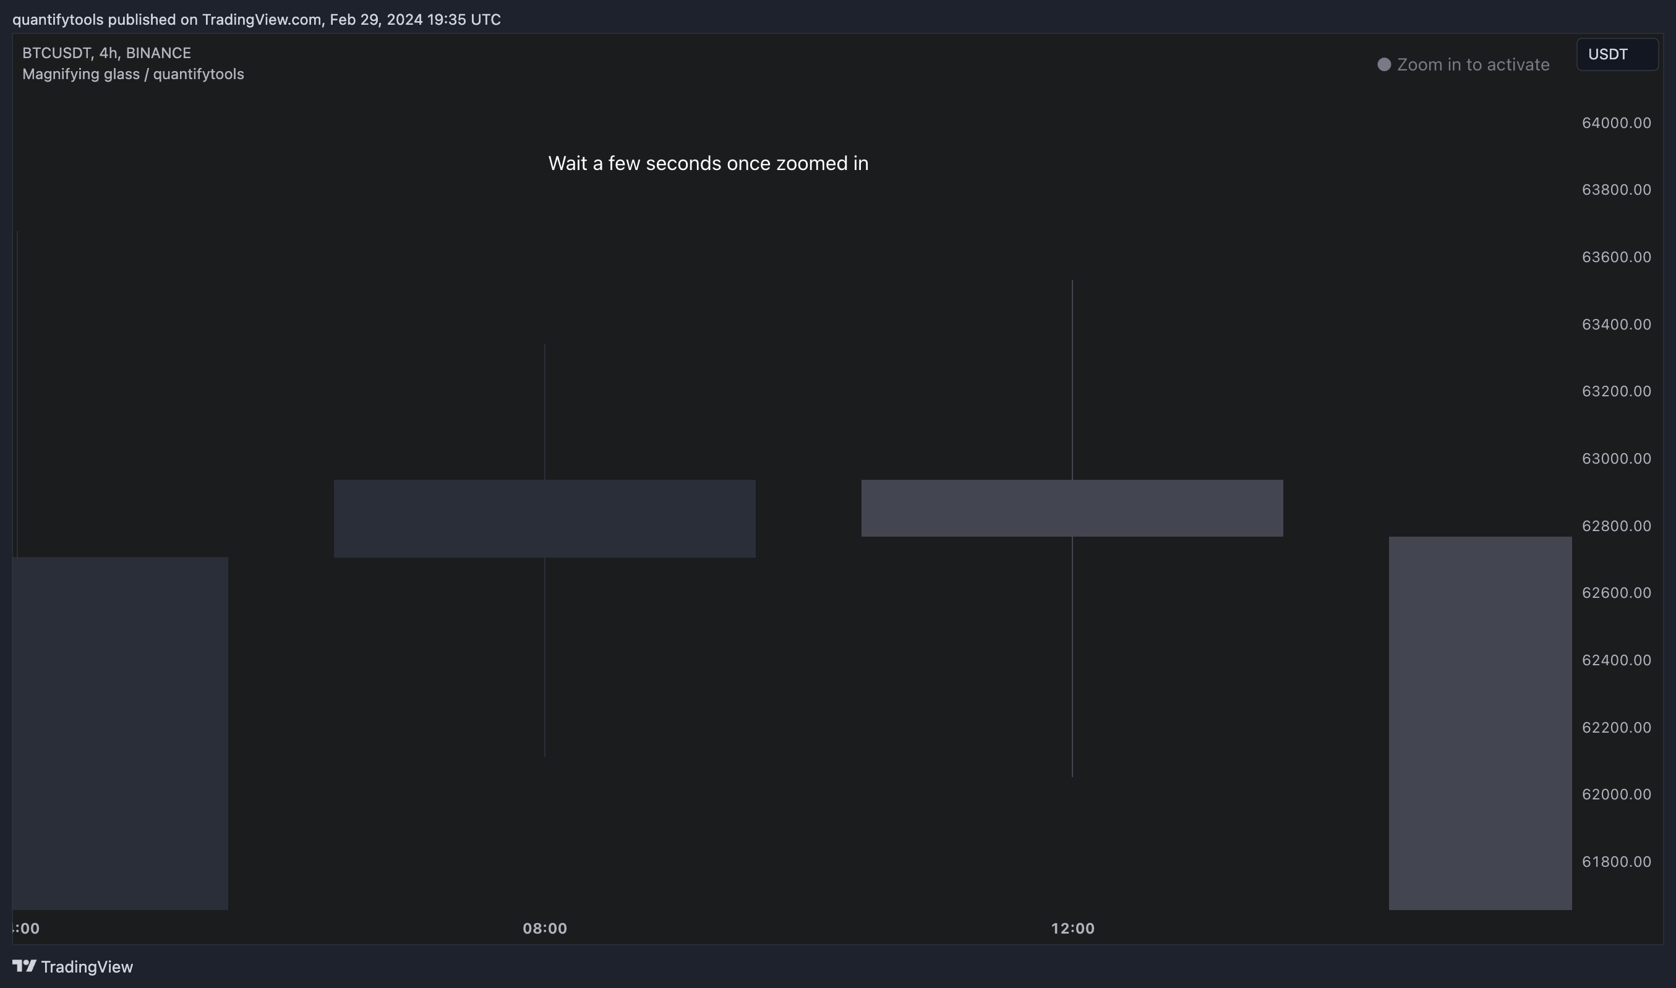Click the quantifytools published on TradingView.com header
Viewport: 1676px width, 988px height.
coord(257,19)
